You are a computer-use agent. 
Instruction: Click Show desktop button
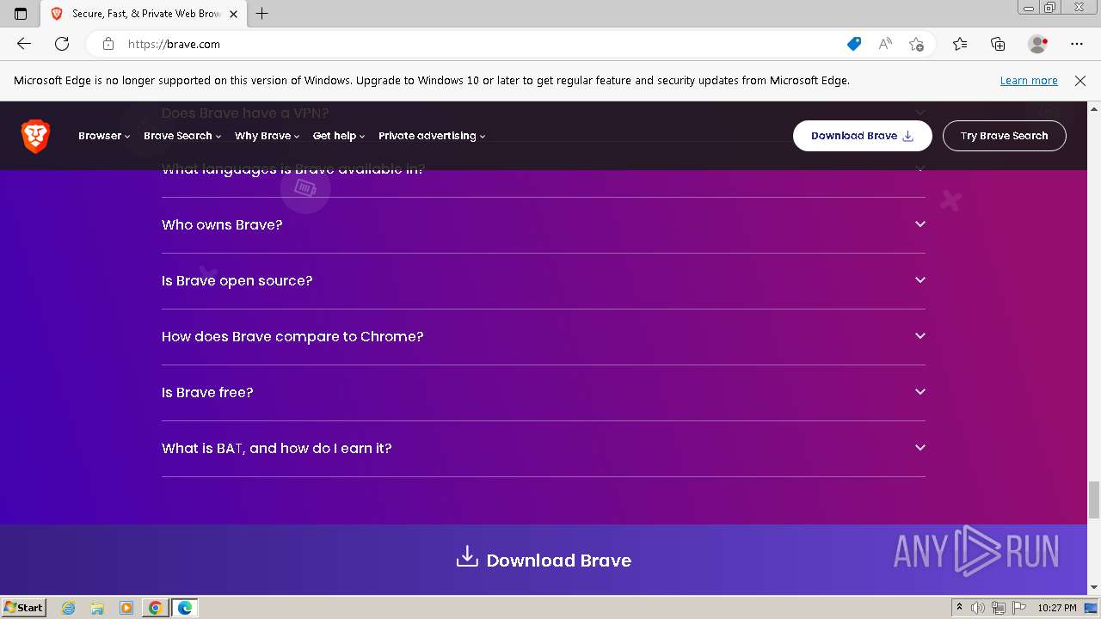coord(1092,608)
